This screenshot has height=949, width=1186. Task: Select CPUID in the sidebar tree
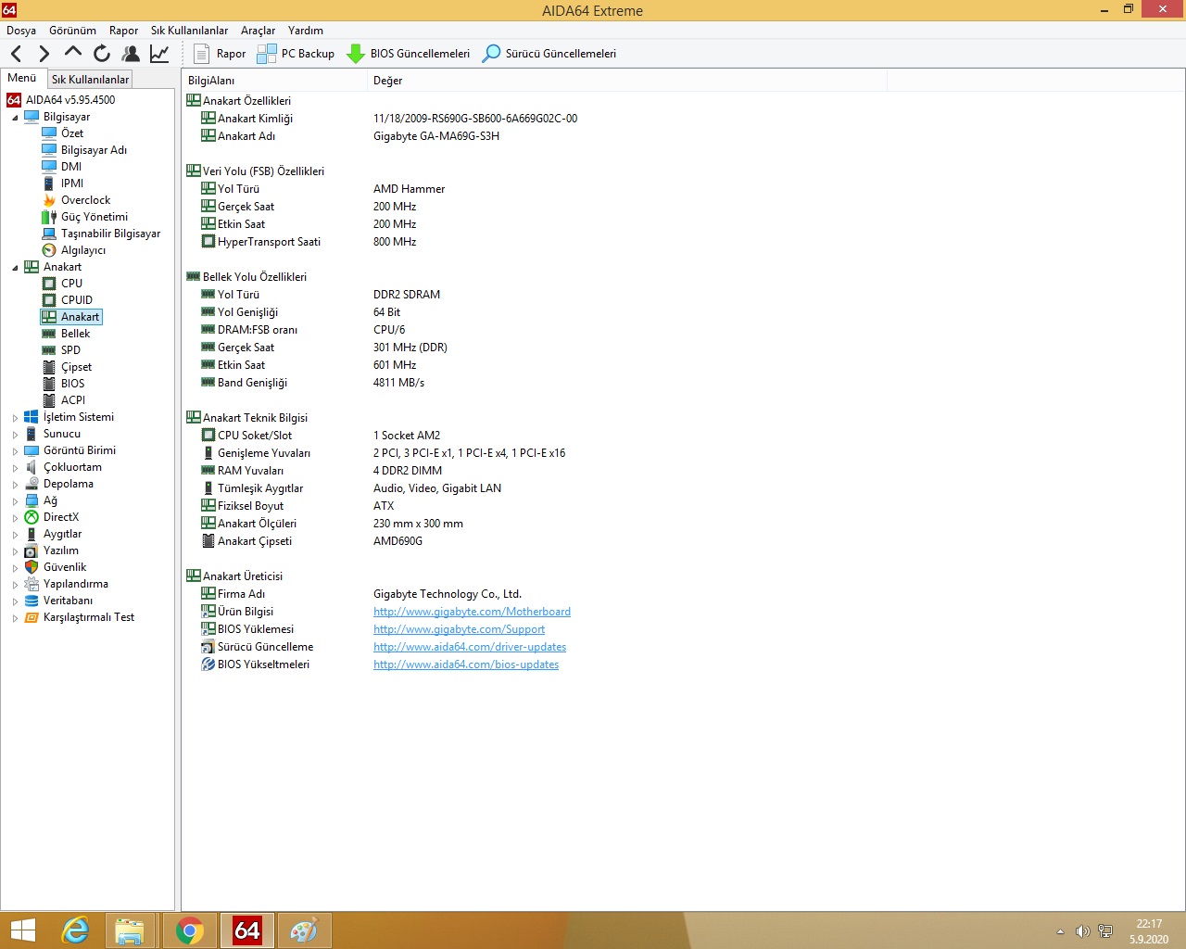point(76,300)
